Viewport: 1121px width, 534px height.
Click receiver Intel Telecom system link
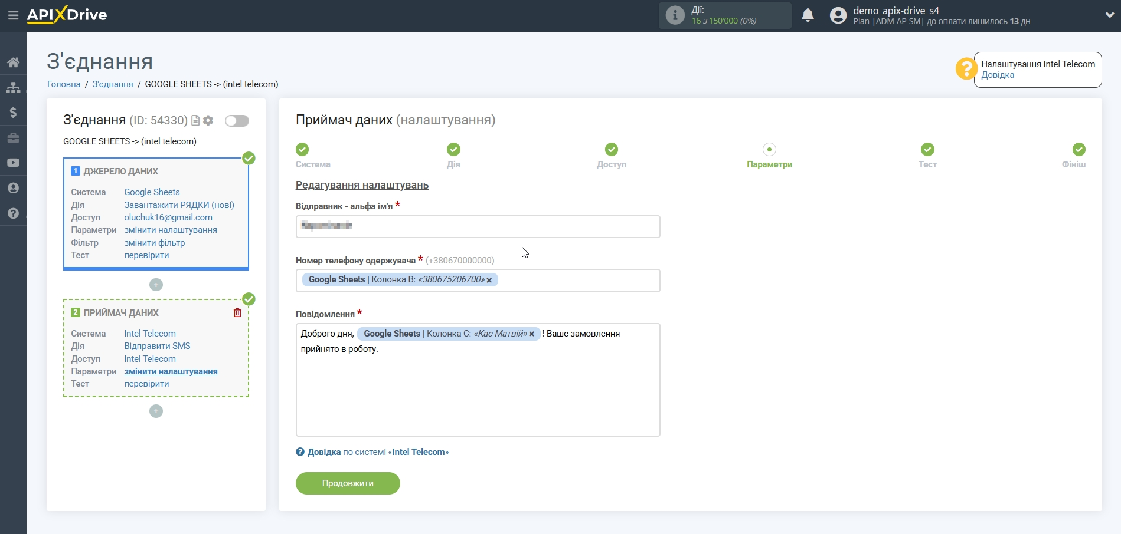(x=150, y=334)
